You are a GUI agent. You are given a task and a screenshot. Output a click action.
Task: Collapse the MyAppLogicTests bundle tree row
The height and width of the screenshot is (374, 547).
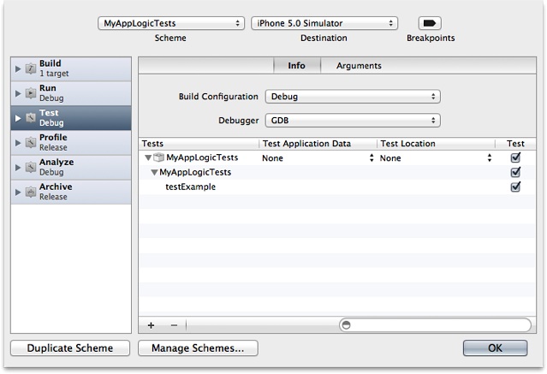coord(147,158)
